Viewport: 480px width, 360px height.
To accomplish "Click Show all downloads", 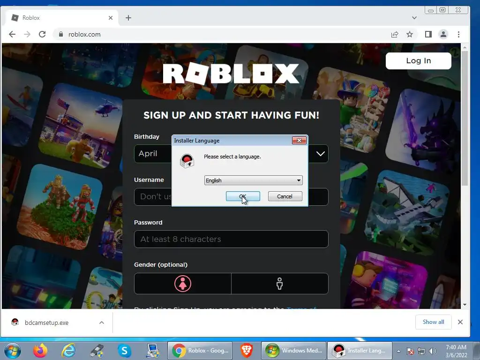I will 433,322.
